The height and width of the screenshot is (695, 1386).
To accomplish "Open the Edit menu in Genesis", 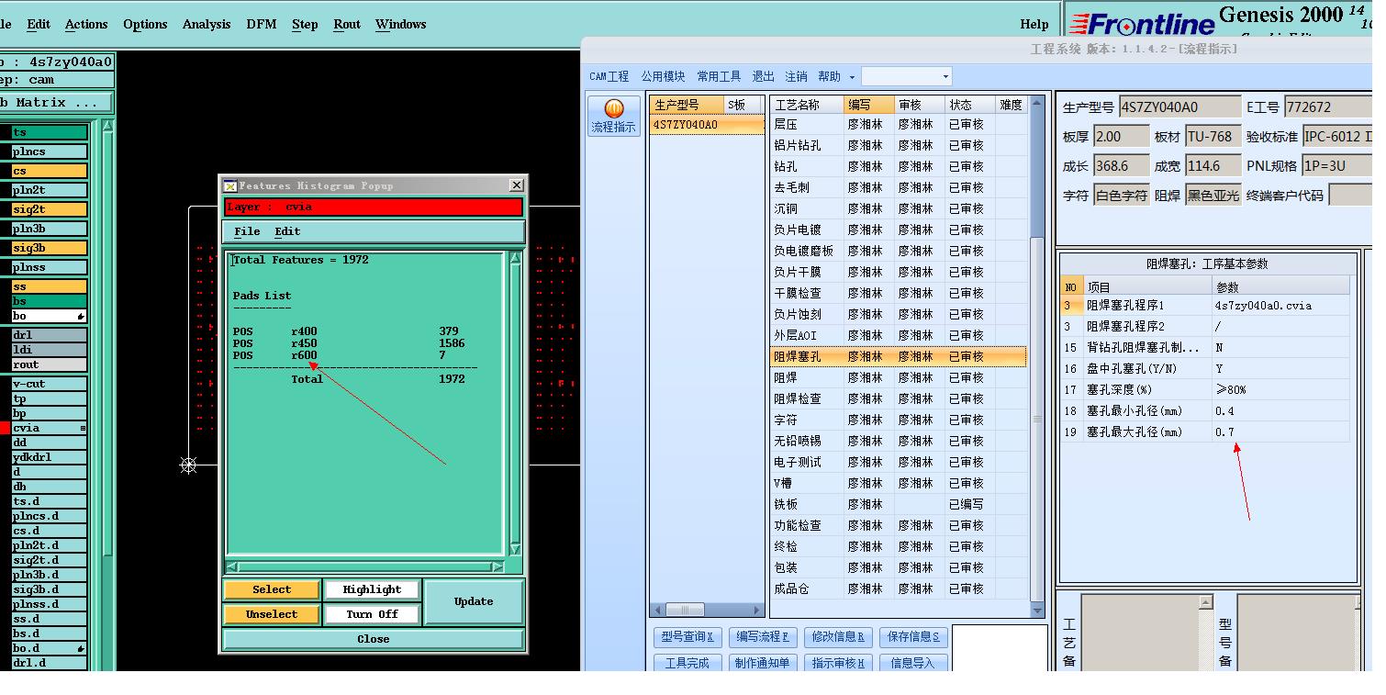I will (x=39, y=25).
